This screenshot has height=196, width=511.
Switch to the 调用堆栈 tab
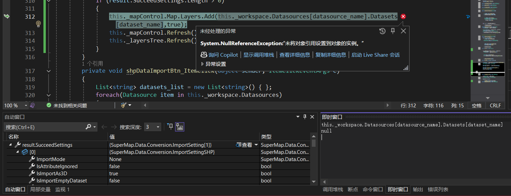click(333, 190)
